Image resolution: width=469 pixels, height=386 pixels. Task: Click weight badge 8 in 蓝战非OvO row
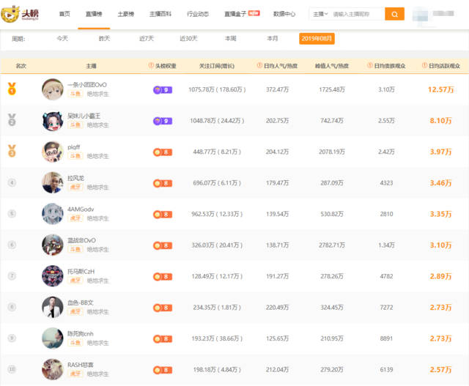coord(163,245)
